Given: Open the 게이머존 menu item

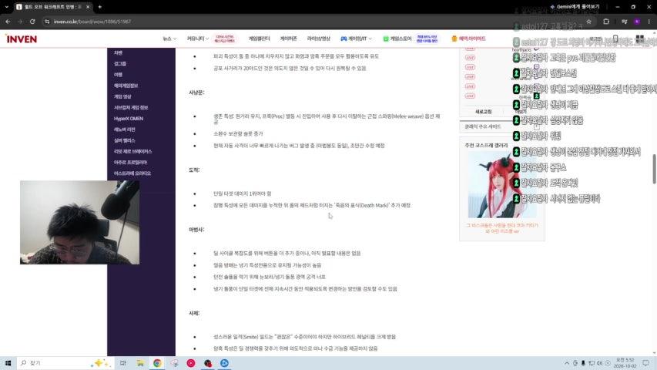Looking at the screenshot, I should point(288,39).
